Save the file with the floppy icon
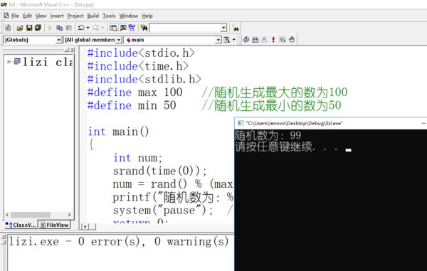427x271 pixels. pos(29,28)
